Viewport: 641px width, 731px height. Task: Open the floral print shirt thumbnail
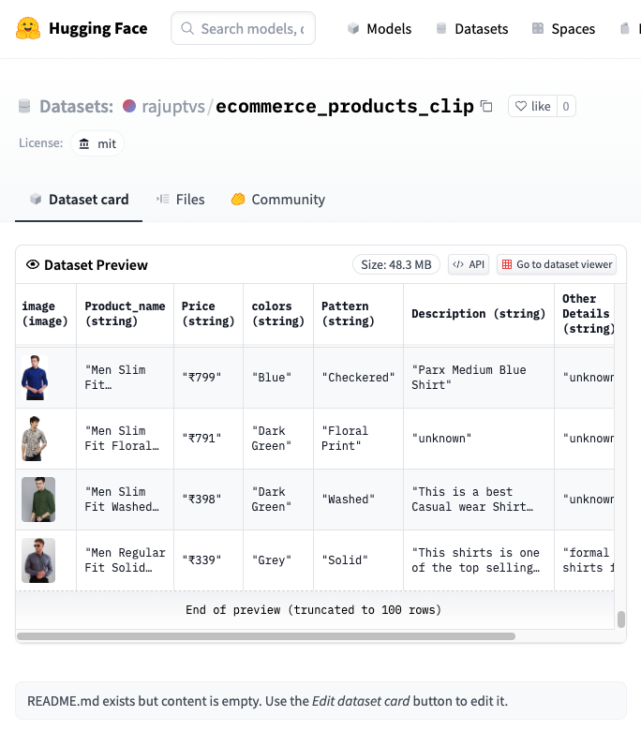36,438
